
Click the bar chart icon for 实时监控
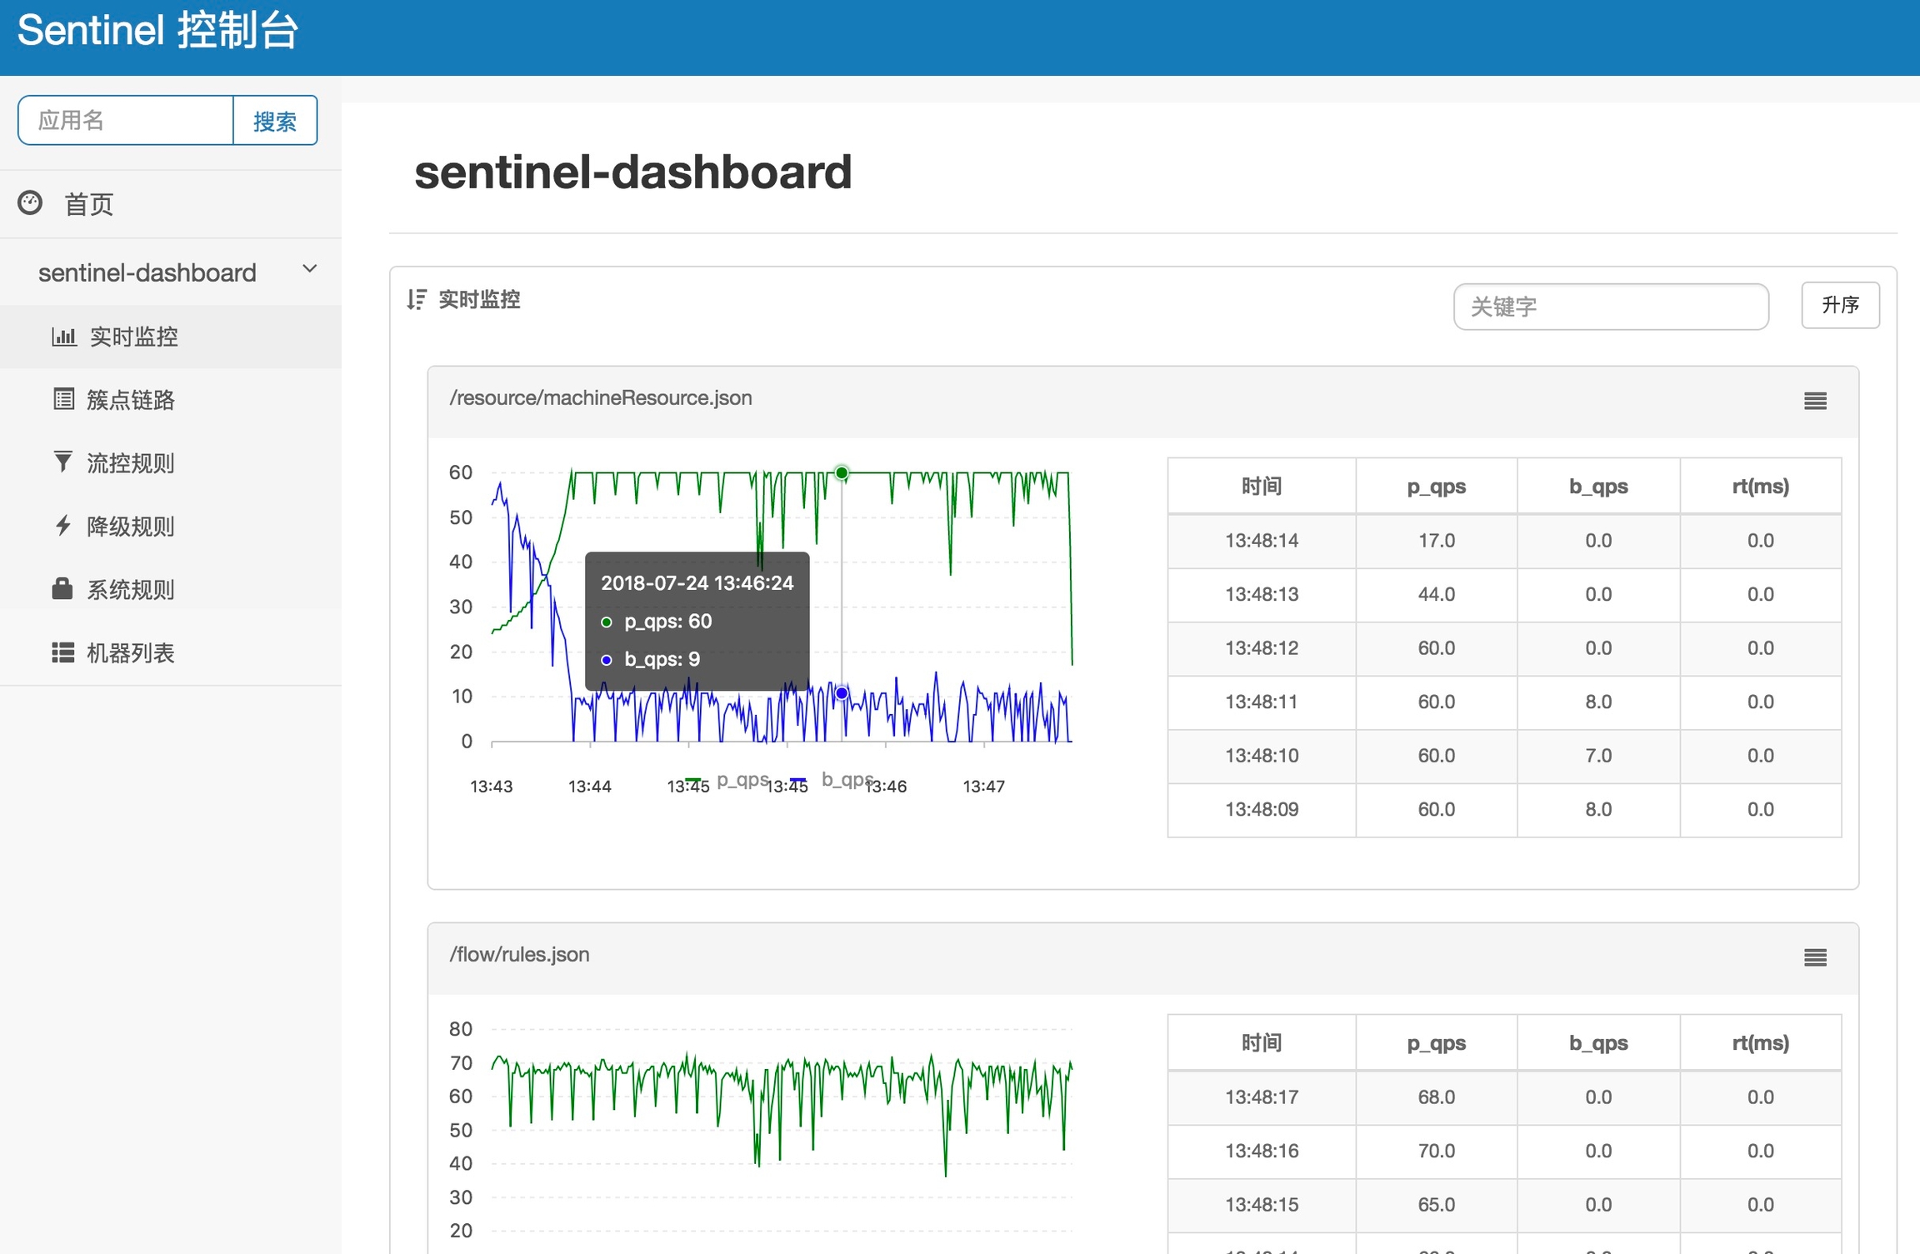tap(63, 337)
